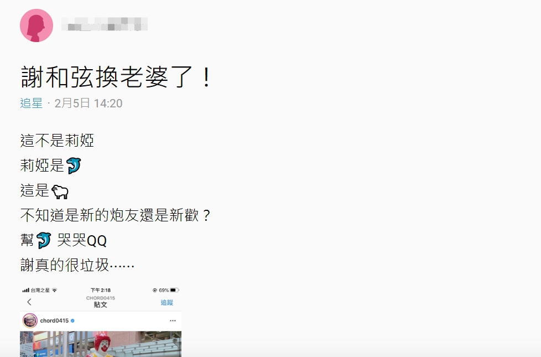Open the 追星 board link
The image size is (541, 357).
point(32,104)
